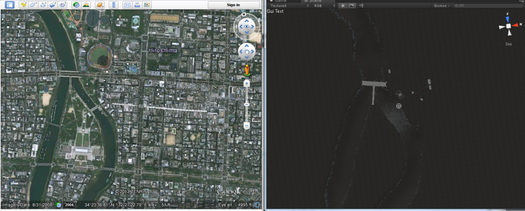Toggle scene lighting sun icon
525x211 pixels.
tap(342, 6)
